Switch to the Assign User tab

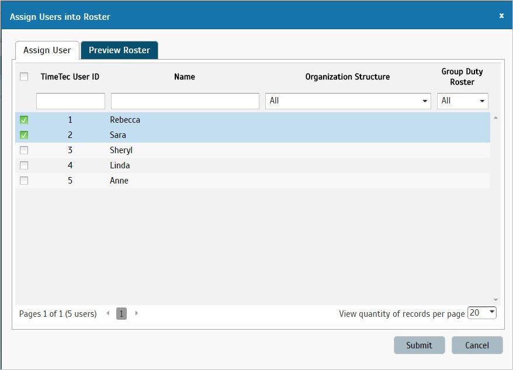47,50
